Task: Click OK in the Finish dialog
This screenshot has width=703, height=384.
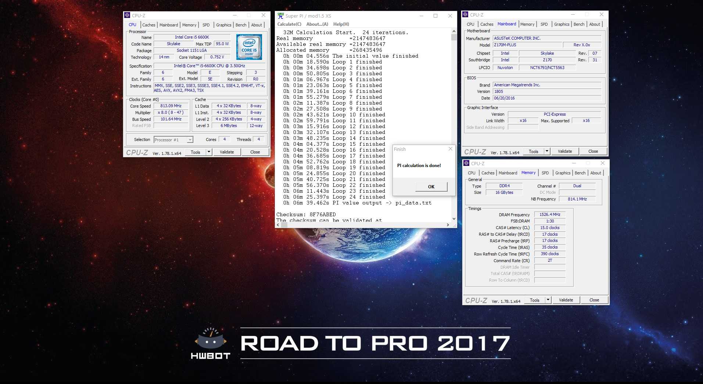Action: pos(431,187)
